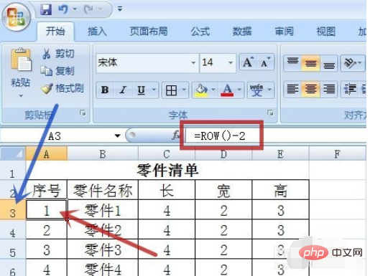Undo the last action
The width and height of the screenshot is (370, 276).
tap(63, 9)
